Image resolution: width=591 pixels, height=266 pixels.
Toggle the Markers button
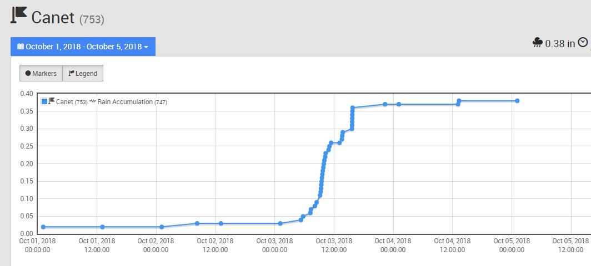pyautogui.click(x=41, y=73)
